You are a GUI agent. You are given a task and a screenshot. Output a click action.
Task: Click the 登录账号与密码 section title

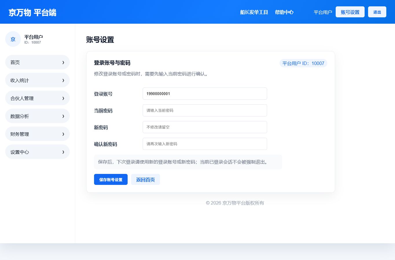[x=112, y=63]
